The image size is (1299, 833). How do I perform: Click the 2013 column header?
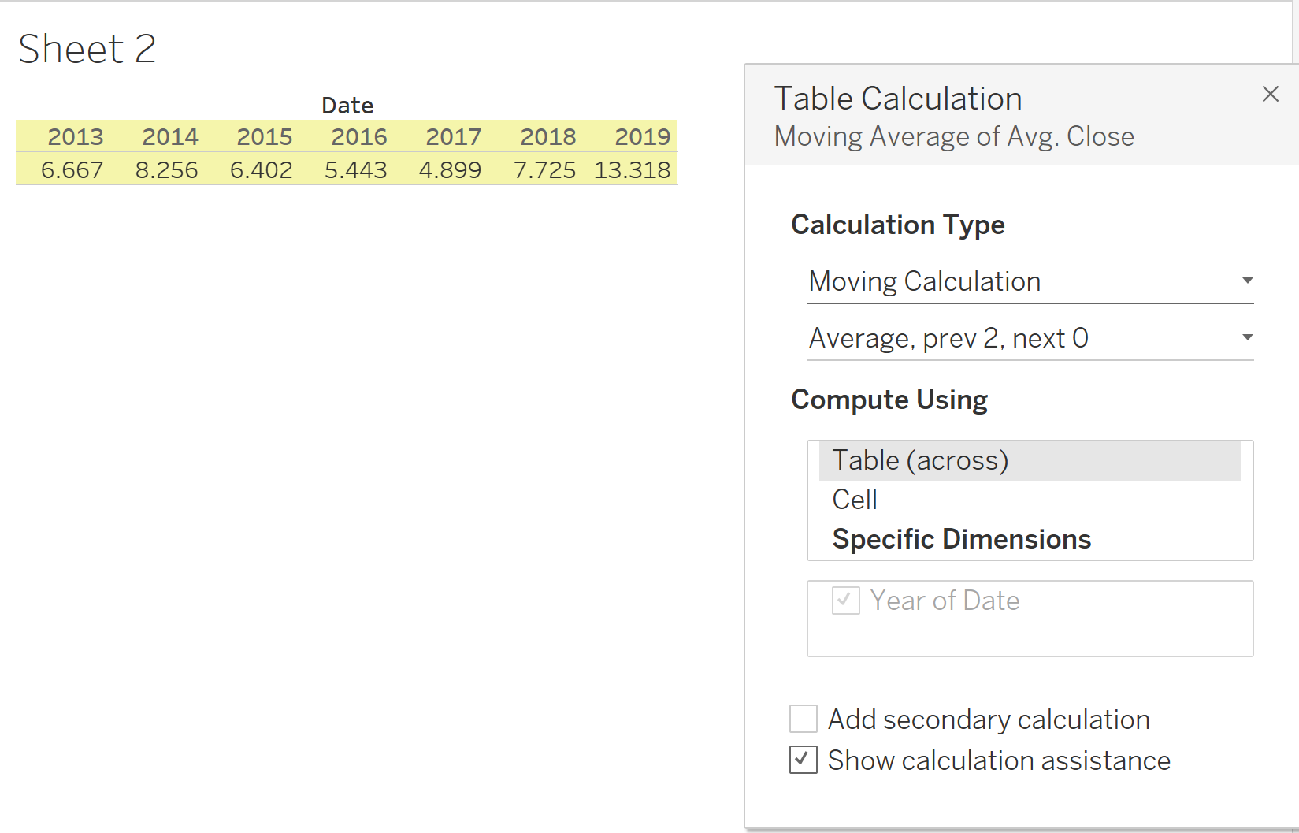75,137
